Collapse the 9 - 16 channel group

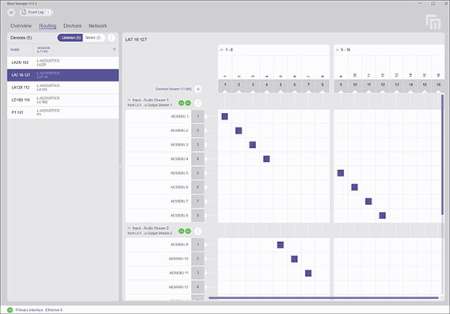(x=337, y=50)
